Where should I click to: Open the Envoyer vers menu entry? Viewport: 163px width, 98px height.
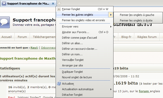click(85, 27)
